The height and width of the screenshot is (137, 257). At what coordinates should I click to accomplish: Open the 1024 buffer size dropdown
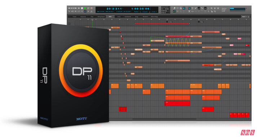(168, 9)
